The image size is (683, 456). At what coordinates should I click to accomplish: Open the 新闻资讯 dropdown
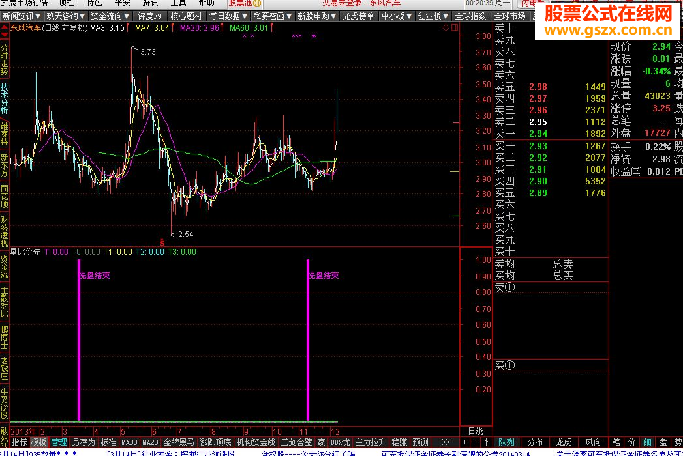[x=21, y=16]
